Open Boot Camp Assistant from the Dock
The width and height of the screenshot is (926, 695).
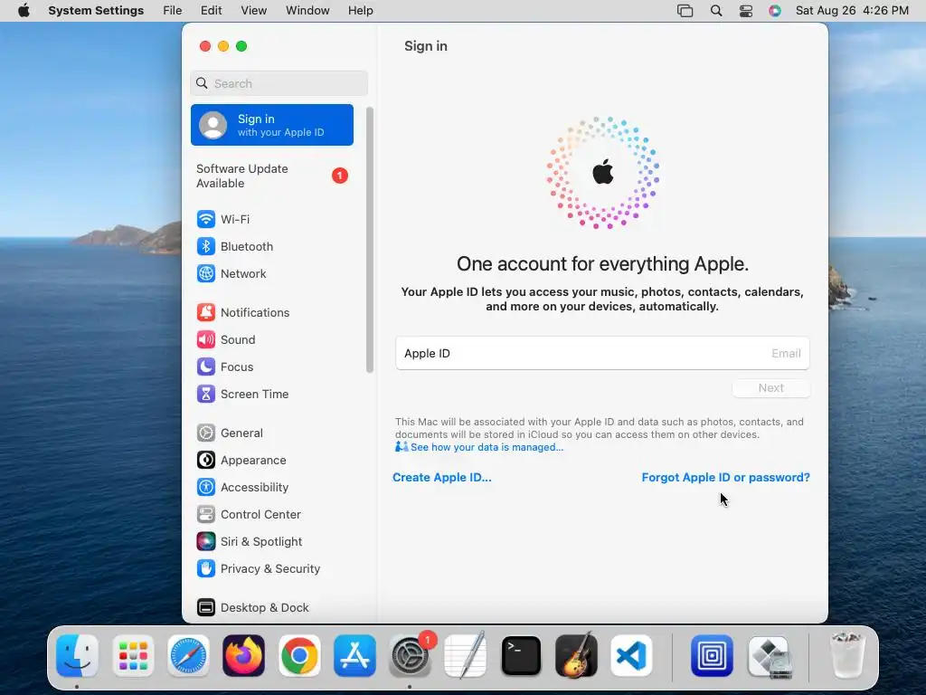769,656
